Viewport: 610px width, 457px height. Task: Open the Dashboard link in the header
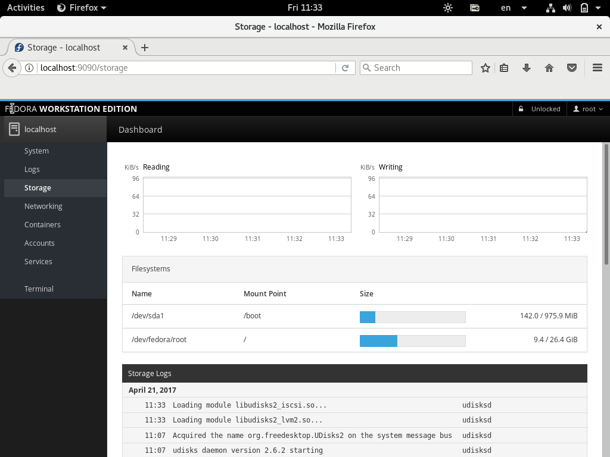coord(141,129)
